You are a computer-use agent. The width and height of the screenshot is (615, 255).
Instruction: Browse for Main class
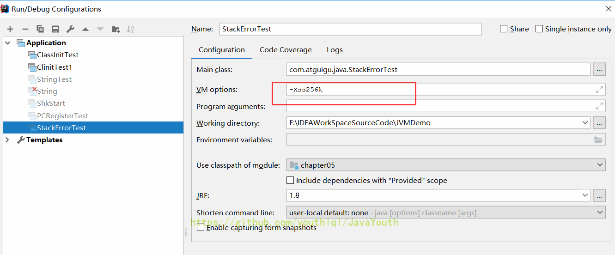599,70
